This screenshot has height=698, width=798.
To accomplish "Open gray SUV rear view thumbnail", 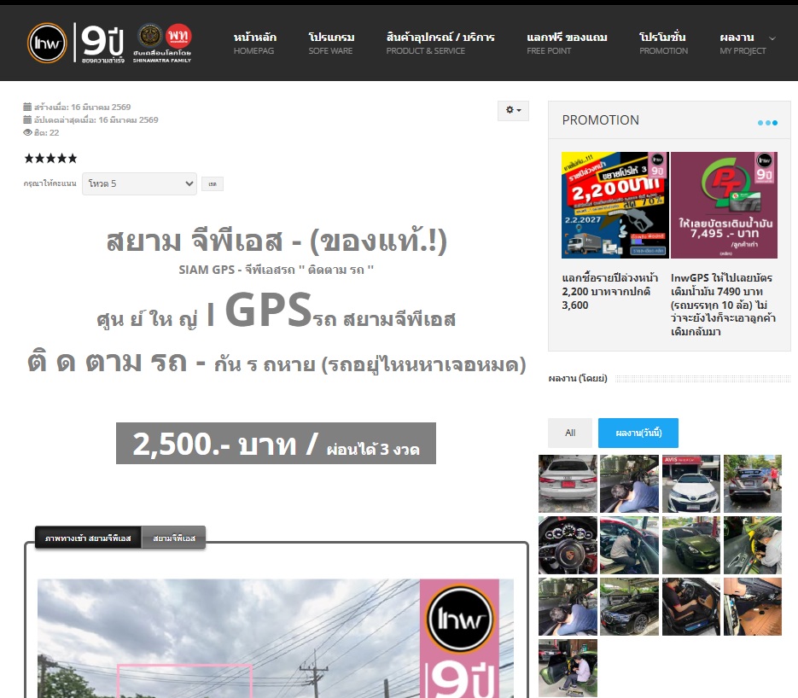I will pyautogui.click(x=753, y=484).
